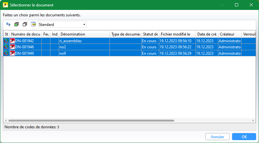Select the no9 denomination cell
The height and width of the screenshot is (143, 259).
(83, 53)
